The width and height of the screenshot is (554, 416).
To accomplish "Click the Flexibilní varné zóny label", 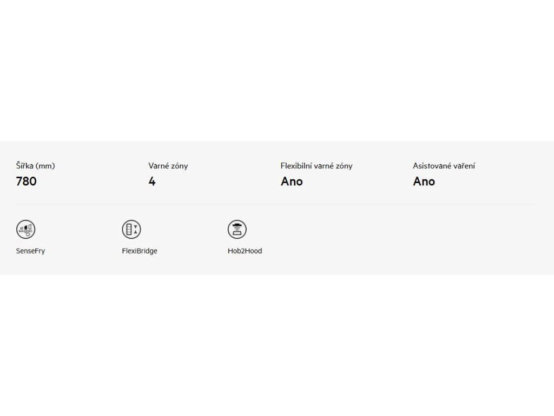I will tap(316, 166).
